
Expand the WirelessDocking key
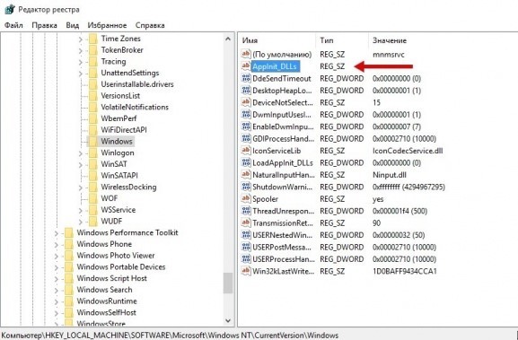(x=81, y=187)
